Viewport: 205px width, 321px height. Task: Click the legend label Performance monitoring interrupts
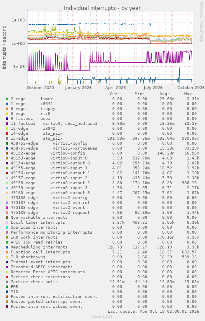(52, 232)
